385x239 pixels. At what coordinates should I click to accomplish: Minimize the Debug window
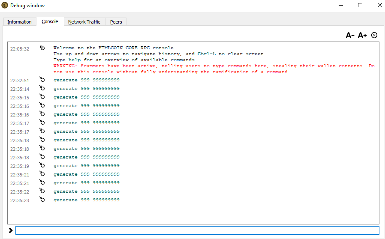pyautogui.click(x=341, y=6)
